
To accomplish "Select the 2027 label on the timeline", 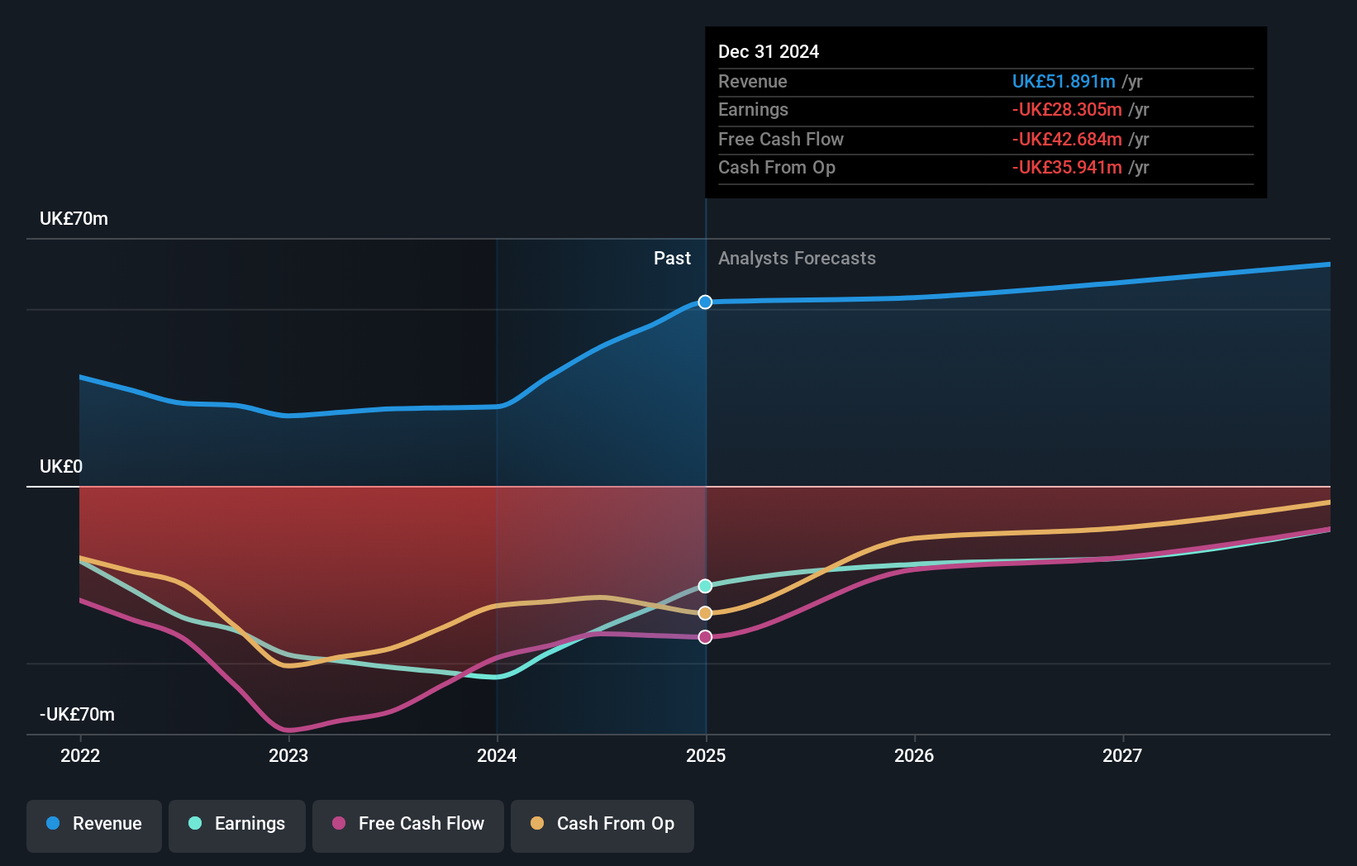I will tap(1122, 755).
